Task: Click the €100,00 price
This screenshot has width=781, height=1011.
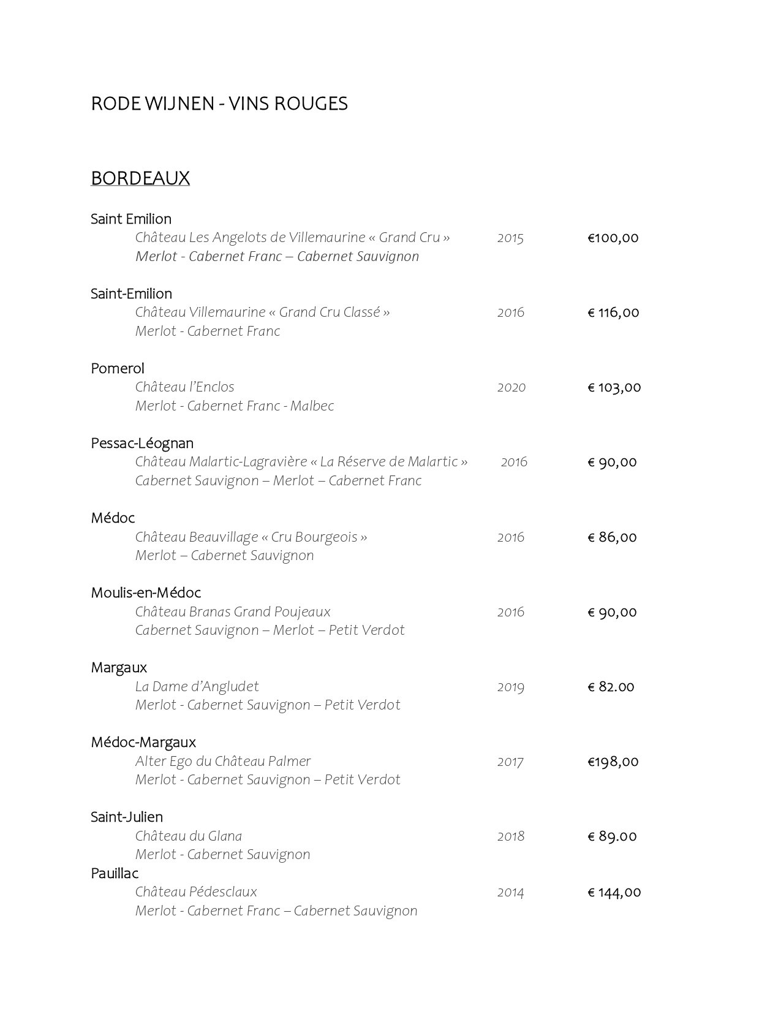Action: (613, 238)
